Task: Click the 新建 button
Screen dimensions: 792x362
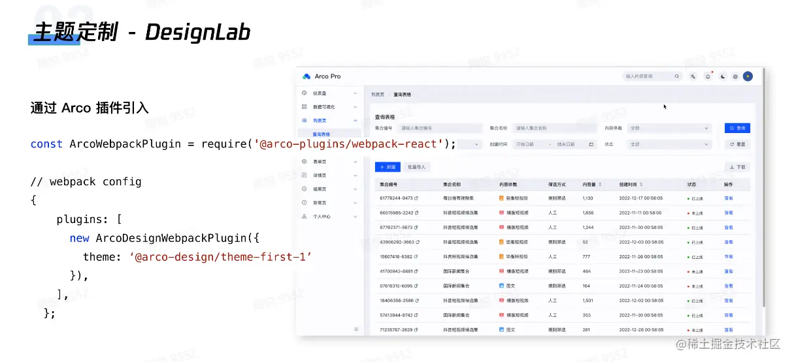Action: [388, 167]
